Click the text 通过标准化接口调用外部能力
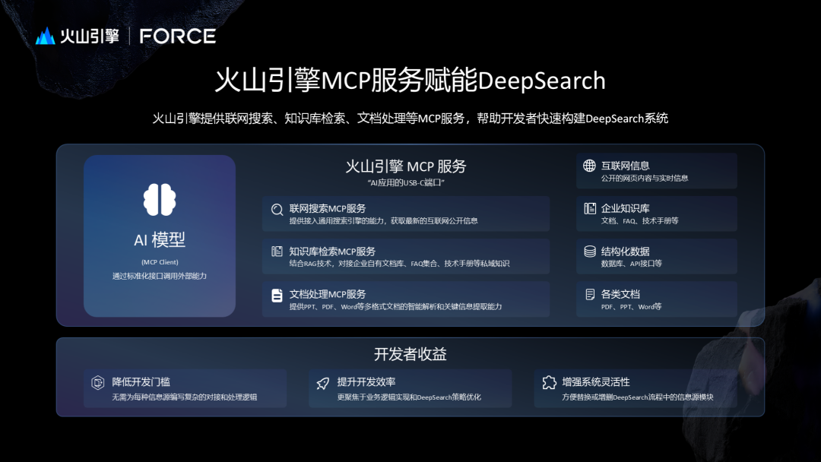The image size is (821, 462). (x=160, y=276)
